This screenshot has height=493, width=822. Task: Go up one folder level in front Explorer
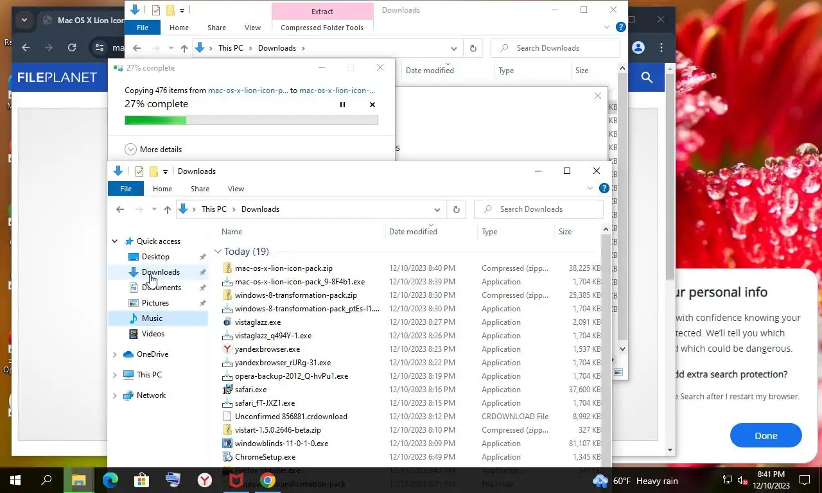[x=168, y=209]
